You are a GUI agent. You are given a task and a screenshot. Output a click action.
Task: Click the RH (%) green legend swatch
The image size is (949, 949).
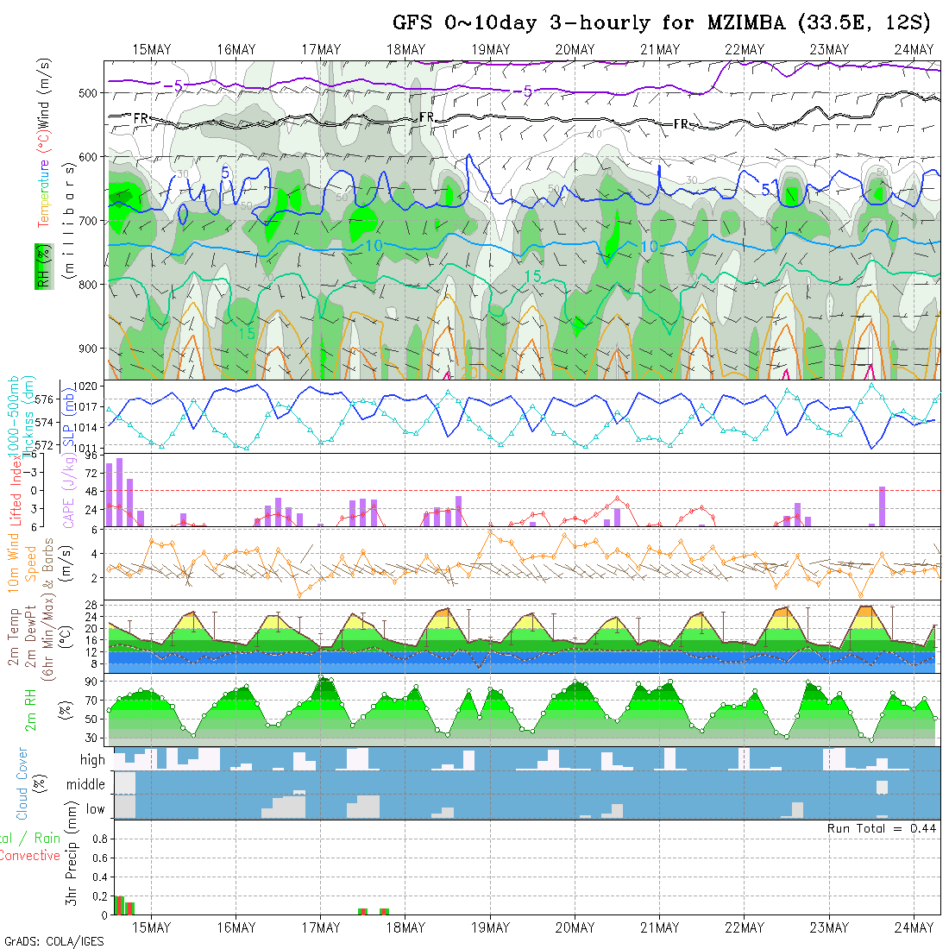(x=44, y=267)
